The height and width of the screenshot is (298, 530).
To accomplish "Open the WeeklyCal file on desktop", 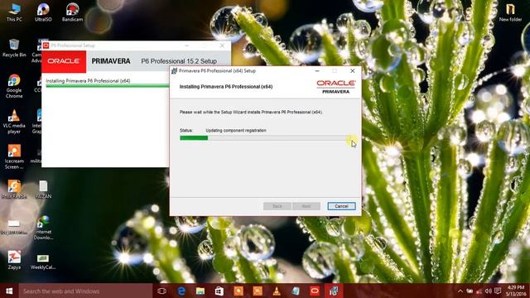I will point(43,262).
